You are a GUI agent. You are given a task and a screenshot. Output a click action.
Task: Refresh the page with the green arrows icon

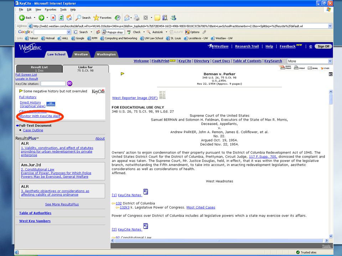pyautogui.click(x=61, y=18)
